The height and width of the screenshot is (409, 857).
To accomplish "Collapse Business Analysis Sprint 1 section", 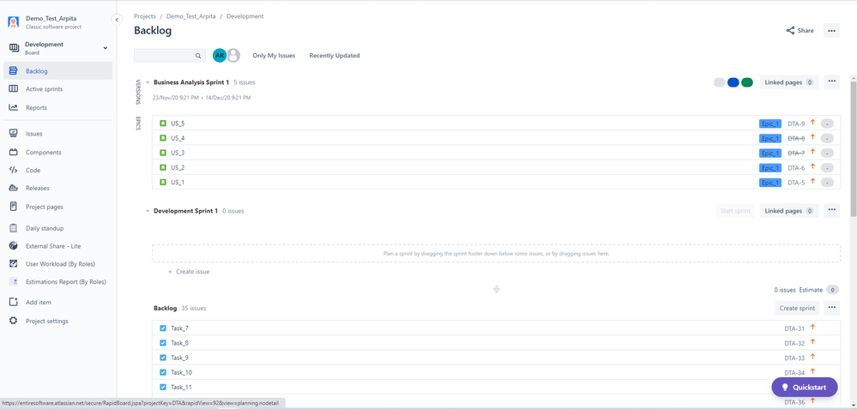I will coord(148,82).
